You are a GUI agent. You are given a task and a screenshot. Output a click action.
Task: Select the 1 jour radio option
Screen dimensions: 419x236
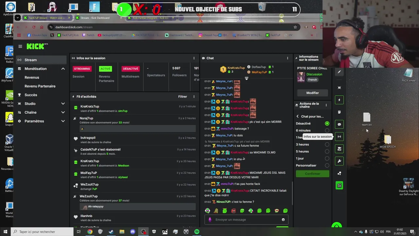(327, 158)
